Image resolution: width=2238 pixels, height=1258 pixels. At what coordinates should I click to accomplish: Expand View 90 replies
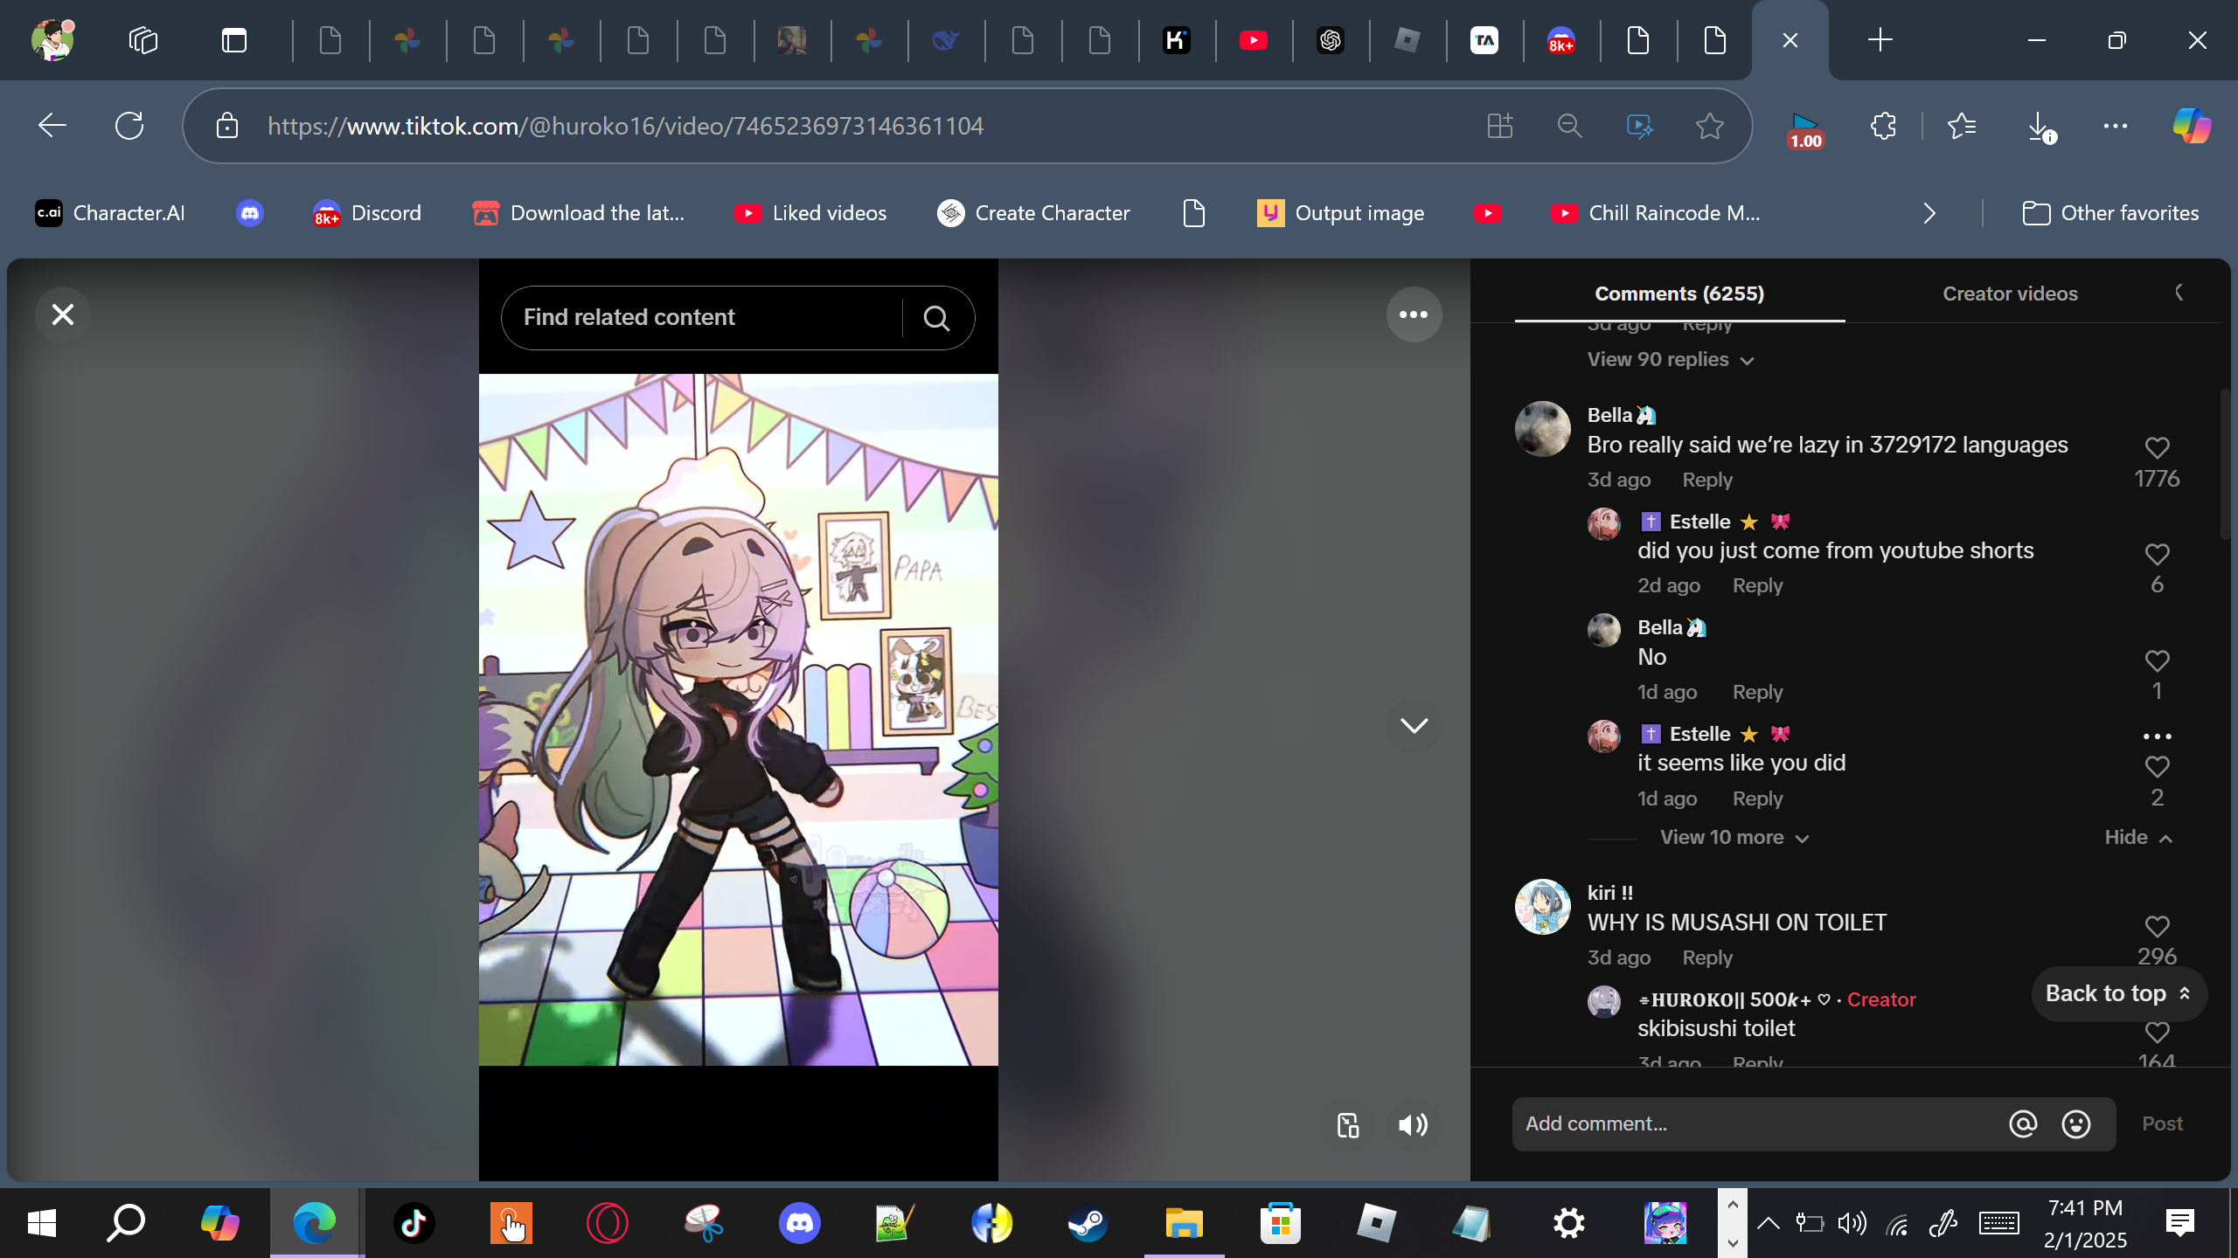[x=1670, y=360]
